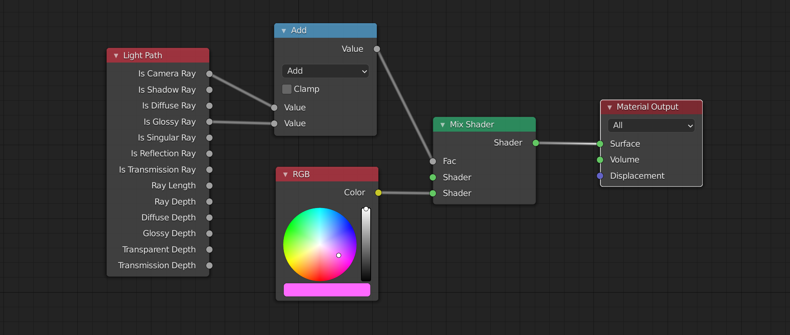Click the Mix Shader output socket
This screenshot has height=335, width=790.
pos(536,143)
